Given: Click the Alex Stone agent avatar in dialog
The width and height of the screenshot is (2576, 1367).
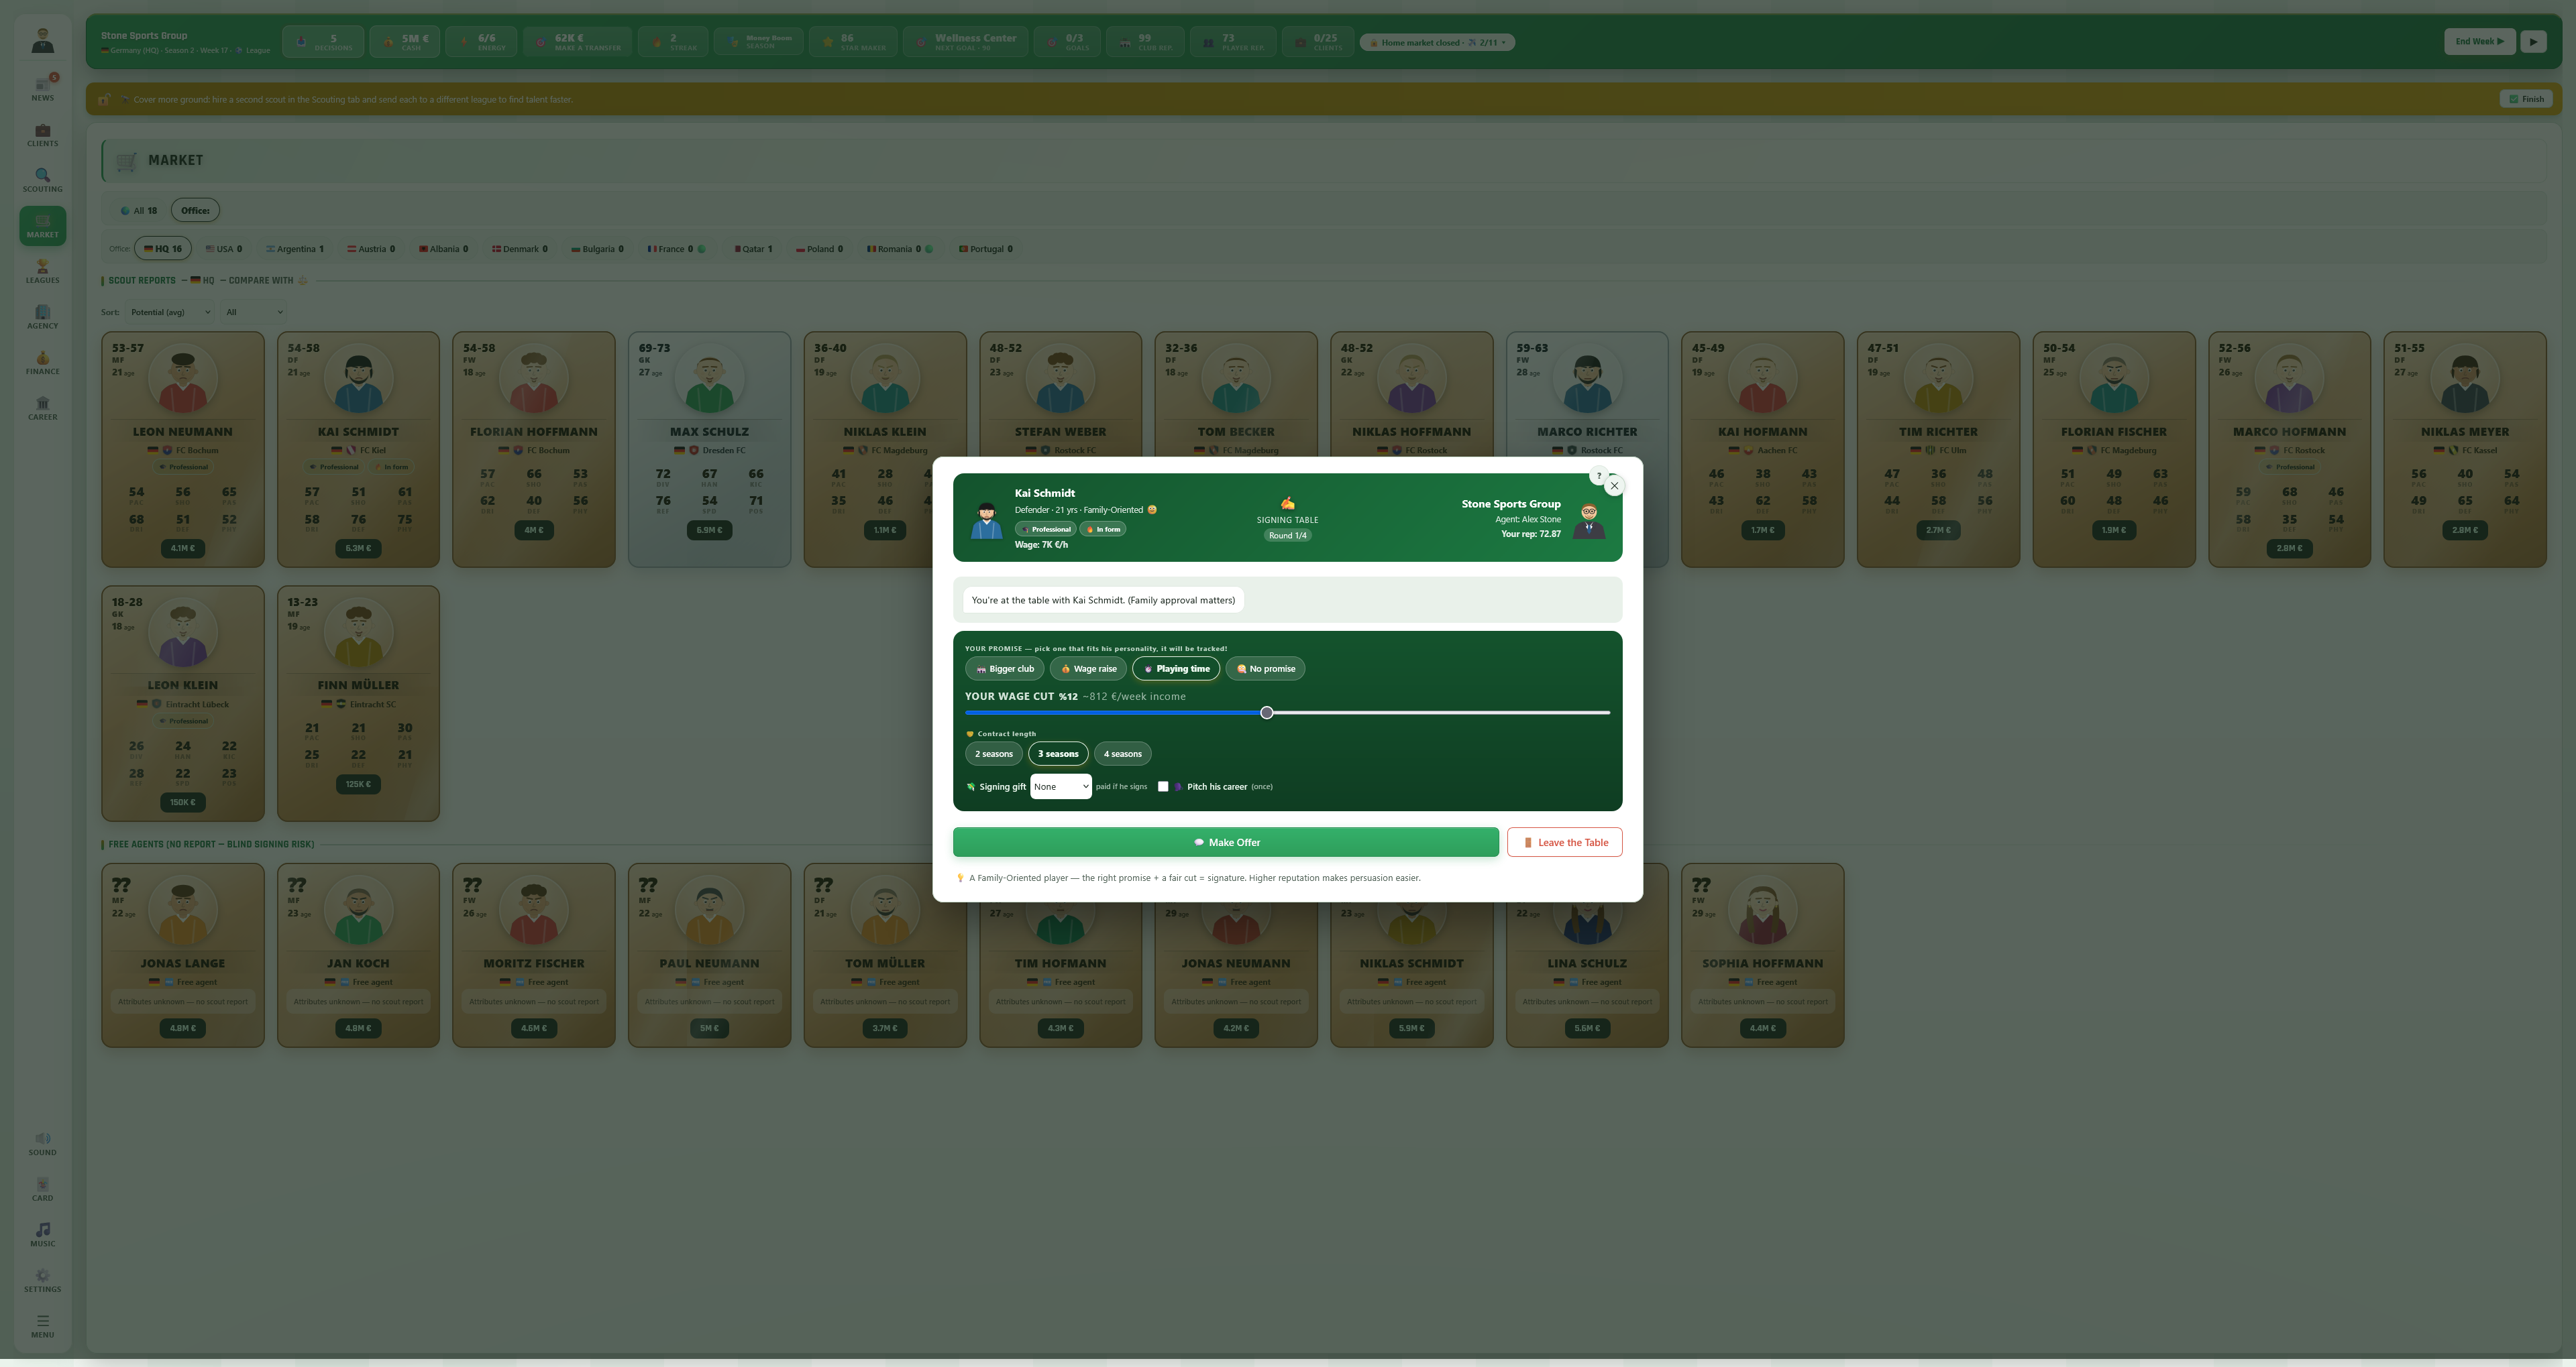Looking at the screenshot, I should (1588, 521).
